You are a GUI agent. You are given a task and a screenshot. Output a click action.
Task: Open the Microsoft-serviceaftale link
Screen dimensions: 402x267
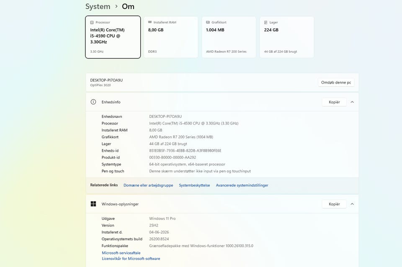tap(121, 253)
